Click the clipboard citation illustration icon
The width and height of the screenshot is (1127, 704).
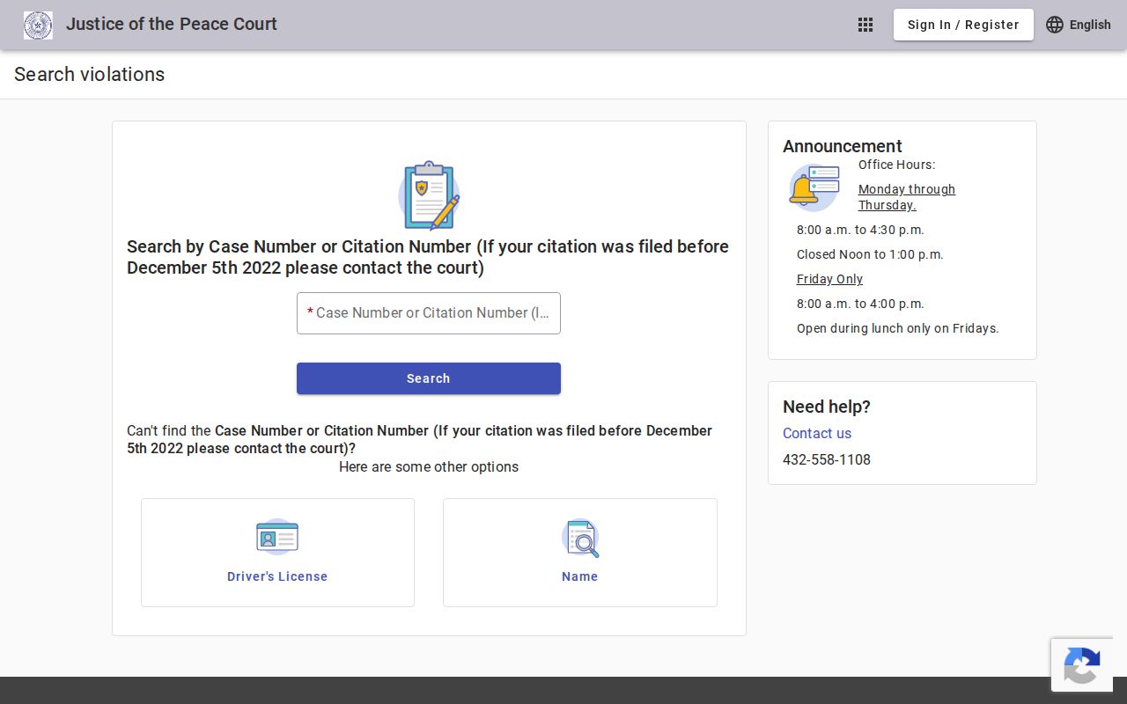coord(429,195)
